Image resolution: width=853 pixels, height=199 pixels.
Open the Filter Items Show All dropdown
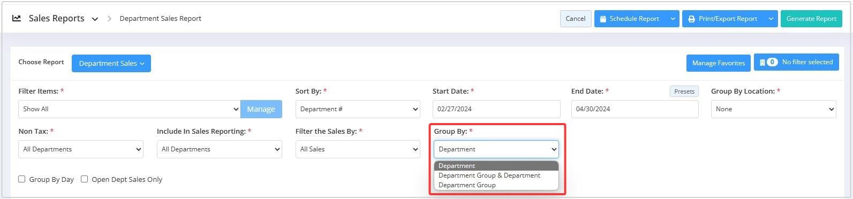click(x=129, y=109)
